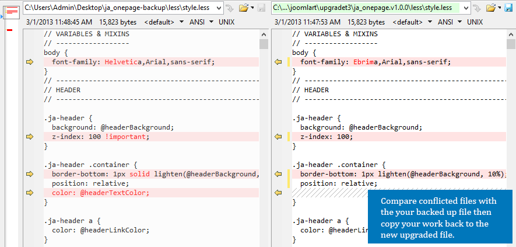Click the left file path field

[x=117, y=8]
